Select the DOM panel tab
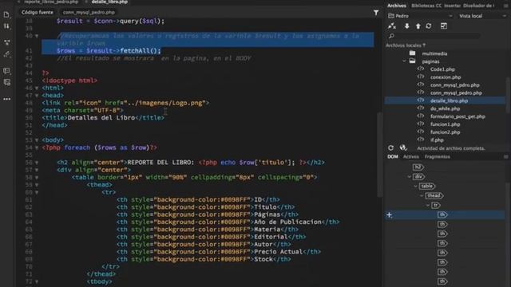511x287 pixels. click(393, 156)
